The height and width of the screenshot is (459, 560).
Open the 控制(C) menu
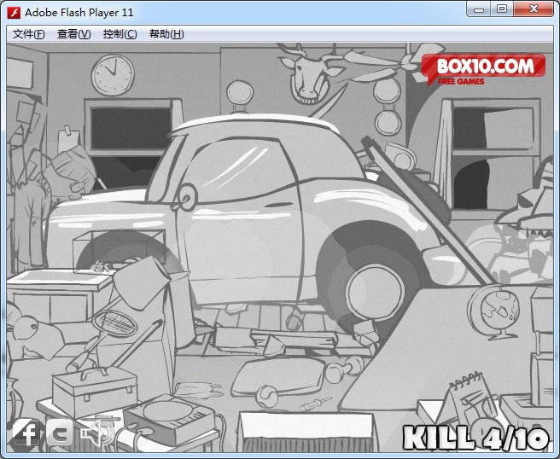[x=120, y=34]
